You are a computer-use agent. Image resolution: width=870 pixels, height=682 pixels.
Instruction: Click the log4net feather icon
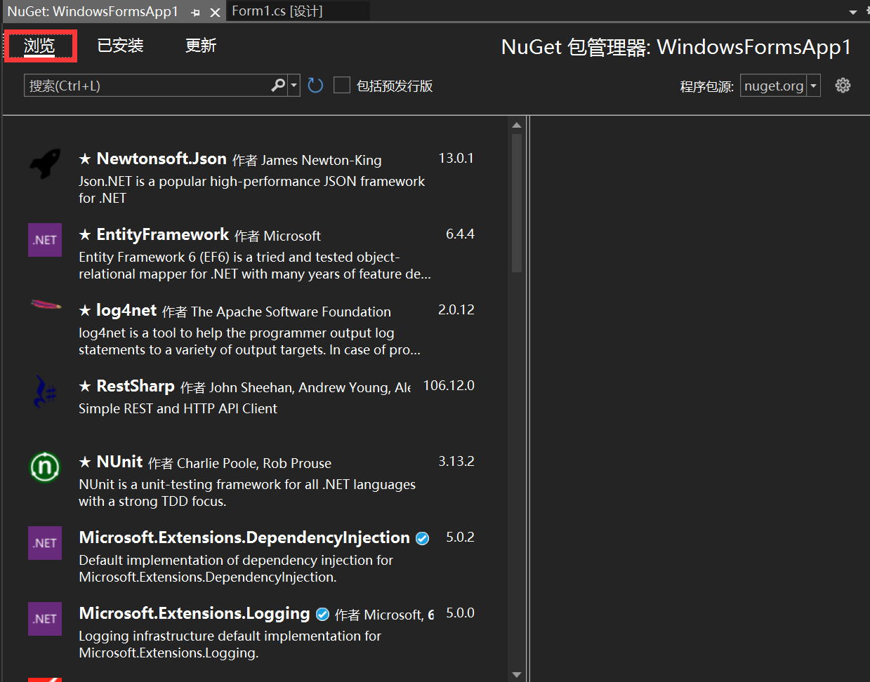[x=44, y=305]
